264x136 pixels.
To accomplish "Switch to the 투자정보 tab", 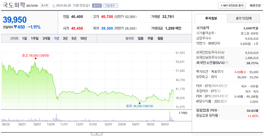I will click(x=211, y=18).
